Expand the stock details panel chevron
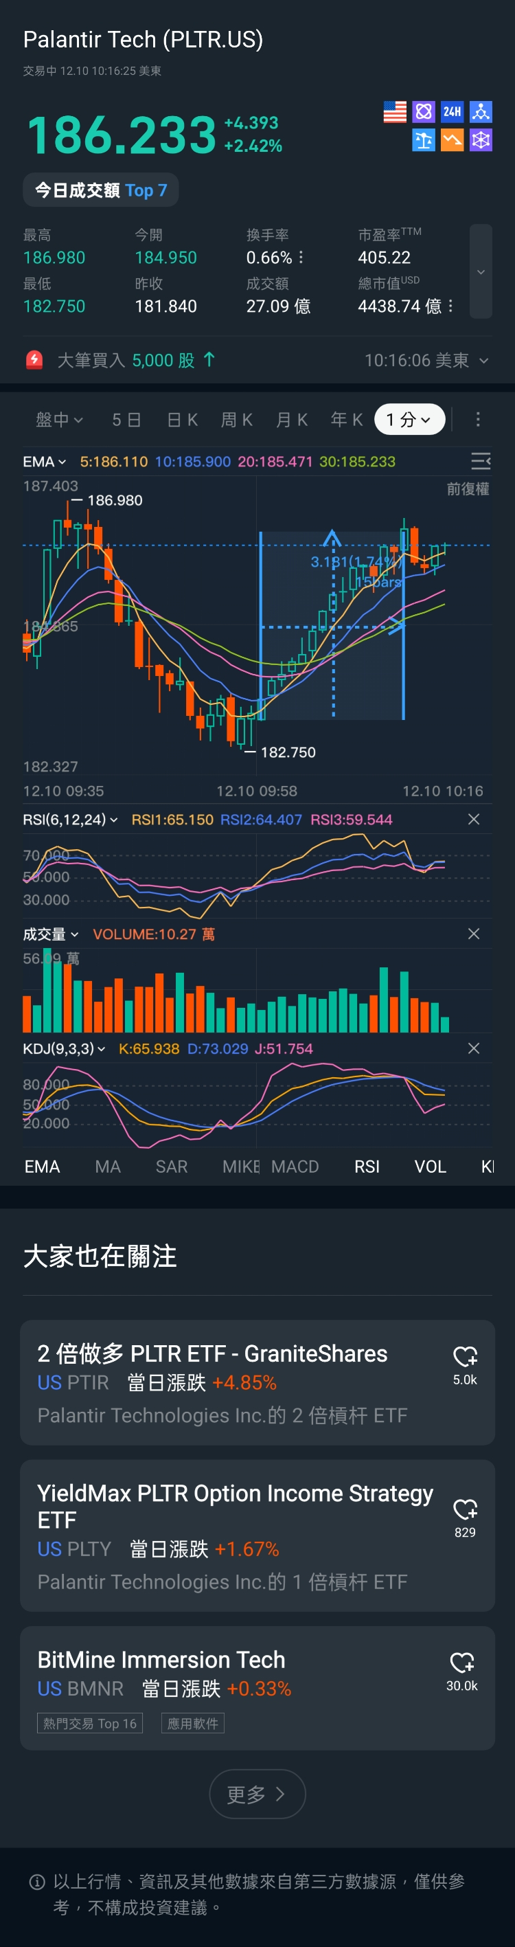The width and height of the screenshot is (515, 1947). pyautogui.click(x=481, y=271)
